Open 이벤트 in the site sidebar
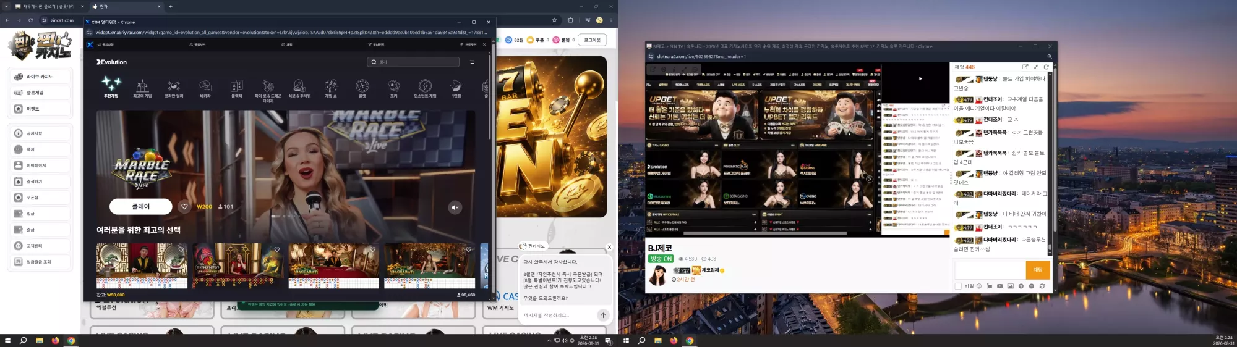The width and height of the screenshot is (1237, 347). pyautogui.click(x=40, y=109)
